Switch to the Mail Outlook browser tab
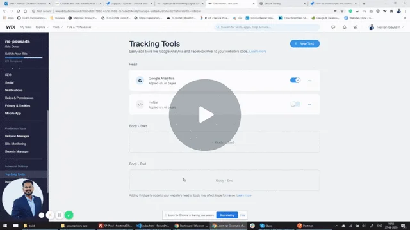The width and height of the screenshot is (410, 230). pyautogui.click(x=27, y=4)
